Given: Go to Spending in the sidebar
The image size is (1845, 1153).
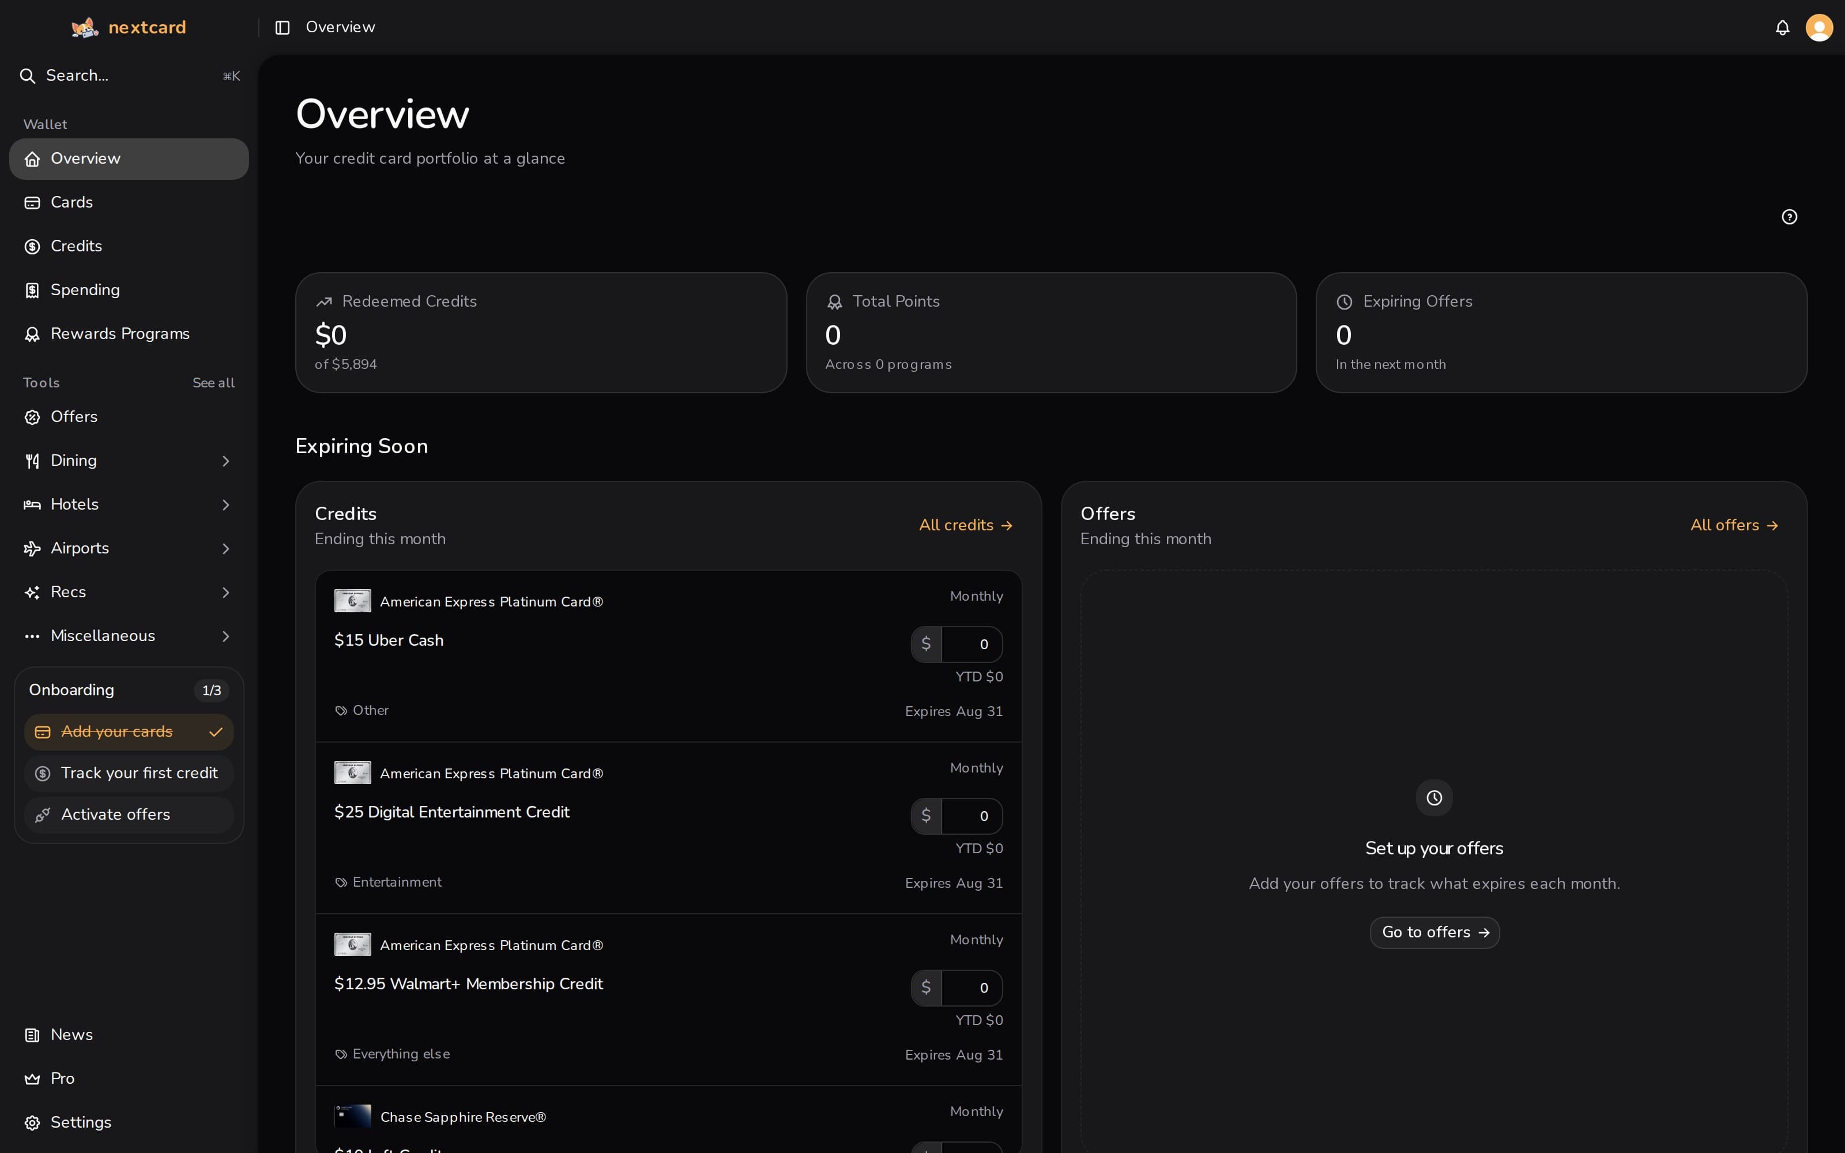Looking at the screenshot, I should click(129, 291).
